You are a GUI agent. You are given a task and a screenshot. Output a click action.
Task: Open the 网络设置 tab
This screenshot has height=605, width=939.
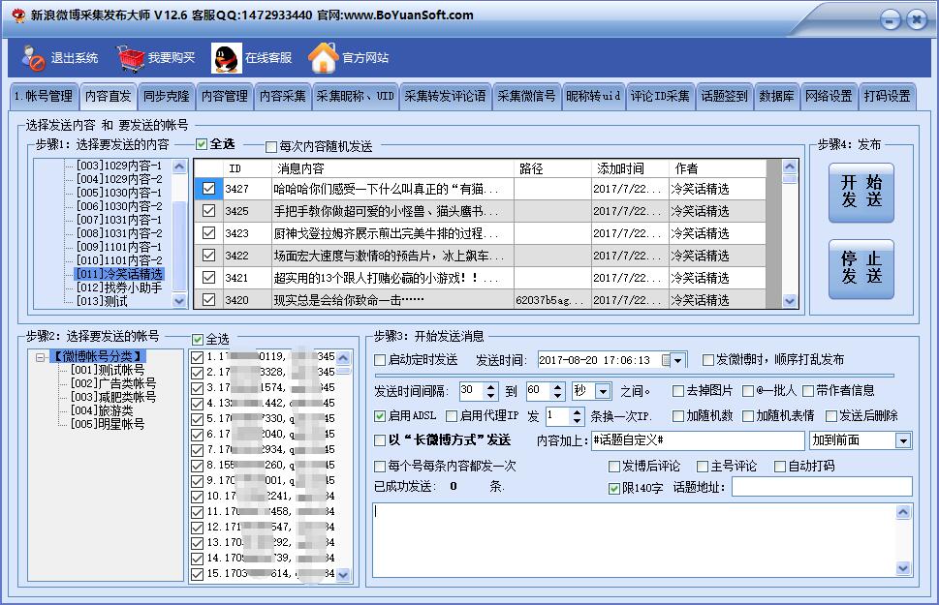tap(829, 97)
